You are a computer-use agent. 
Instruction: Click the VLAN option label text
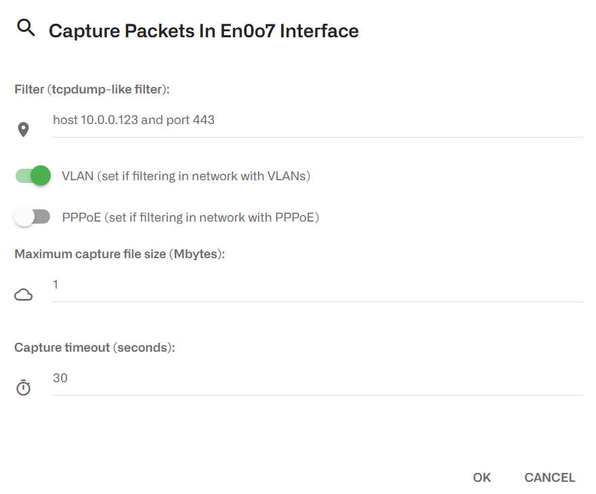pos(186,176)
